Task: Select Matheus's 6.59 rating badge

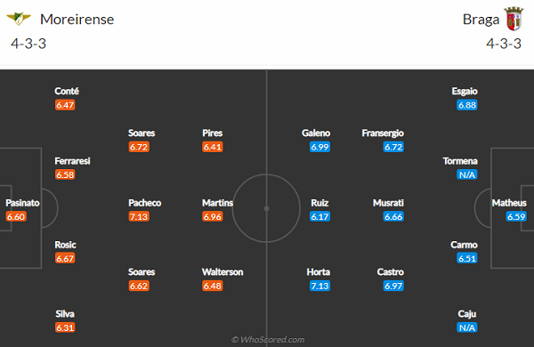Action: coord(516,216)
